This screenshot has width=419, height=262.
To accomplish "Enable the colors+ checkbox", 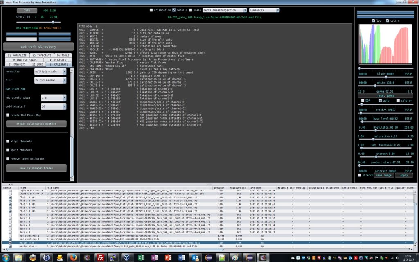I will 398,101.
